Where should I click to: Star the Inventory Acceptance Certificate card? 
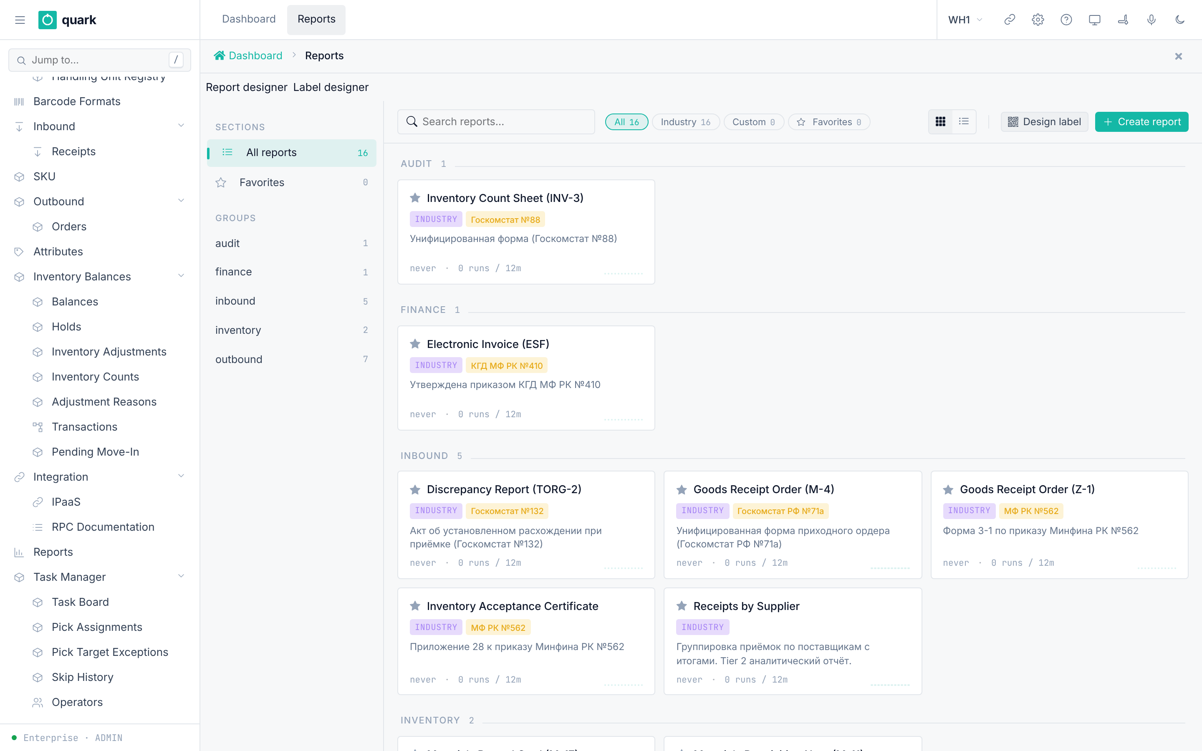pos(415,606)
